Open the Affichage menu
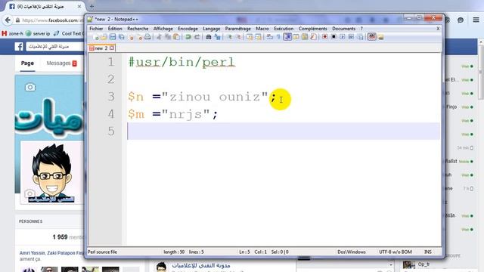484x272 pixels. (x=163, y=29)
